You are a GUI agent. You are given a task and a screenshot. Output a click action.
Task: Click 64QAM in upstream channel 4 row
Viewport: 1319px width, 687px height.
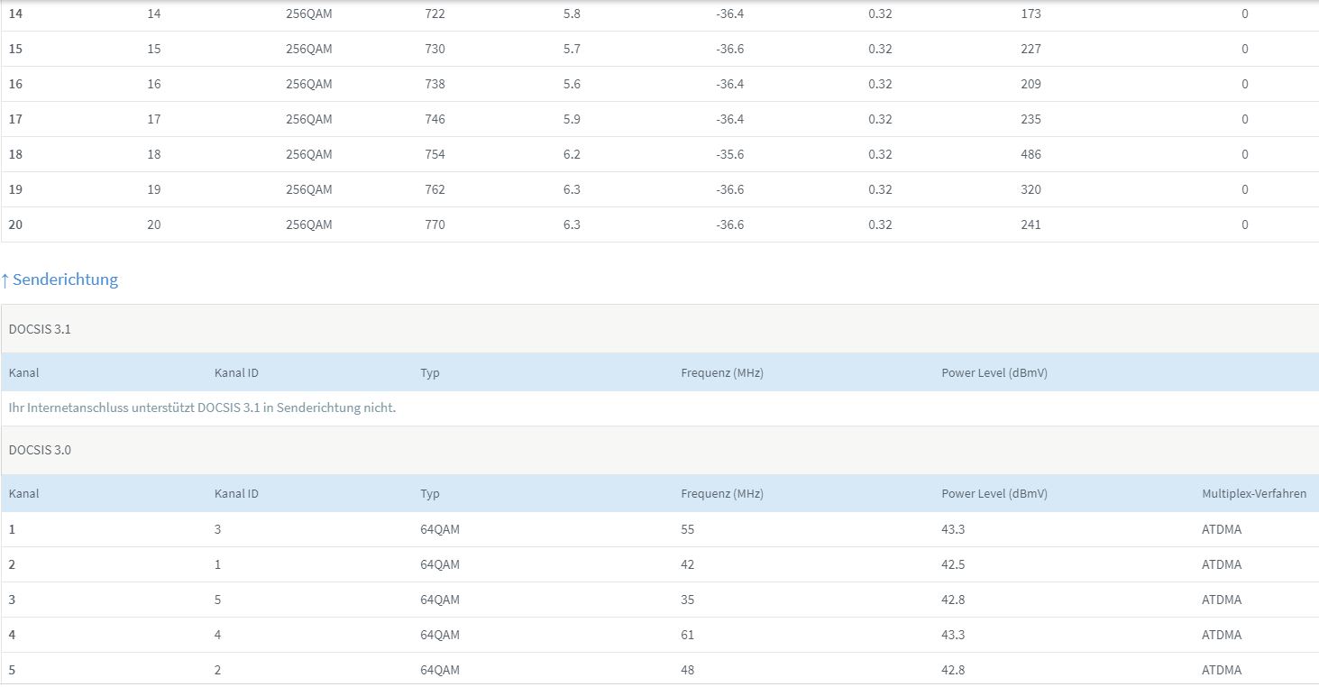[440, 635]
